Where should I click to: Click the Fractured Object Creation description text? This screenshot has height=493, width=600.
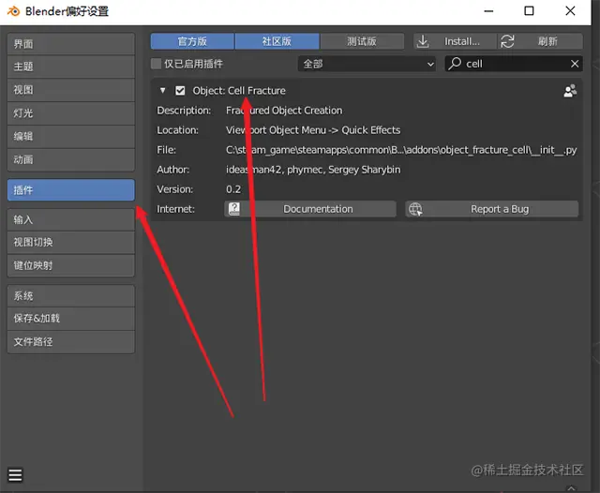click(x=284, y=111)
